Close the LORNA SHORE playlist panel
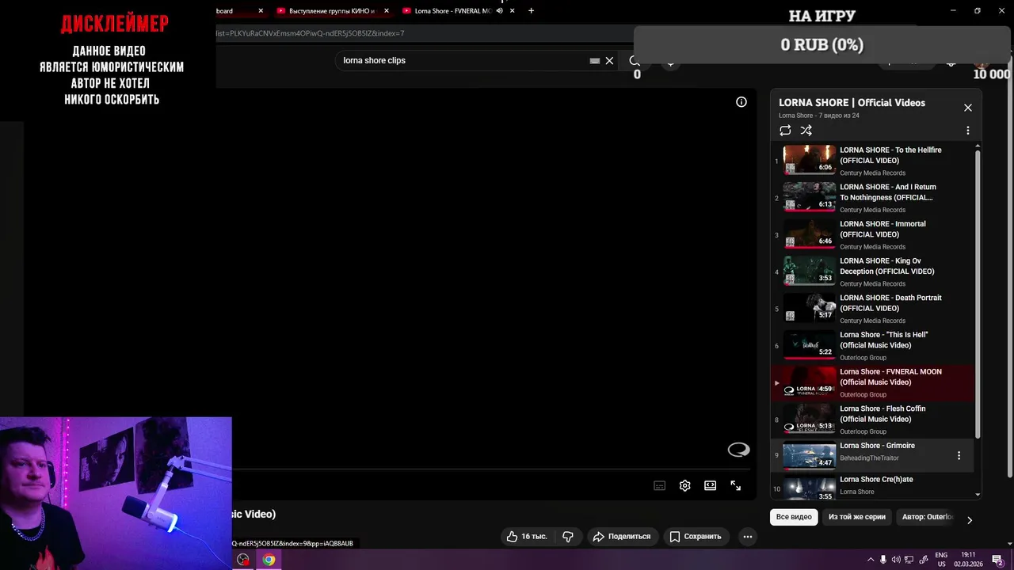This screenshot has width=1014, height=570. coord(967,108)
